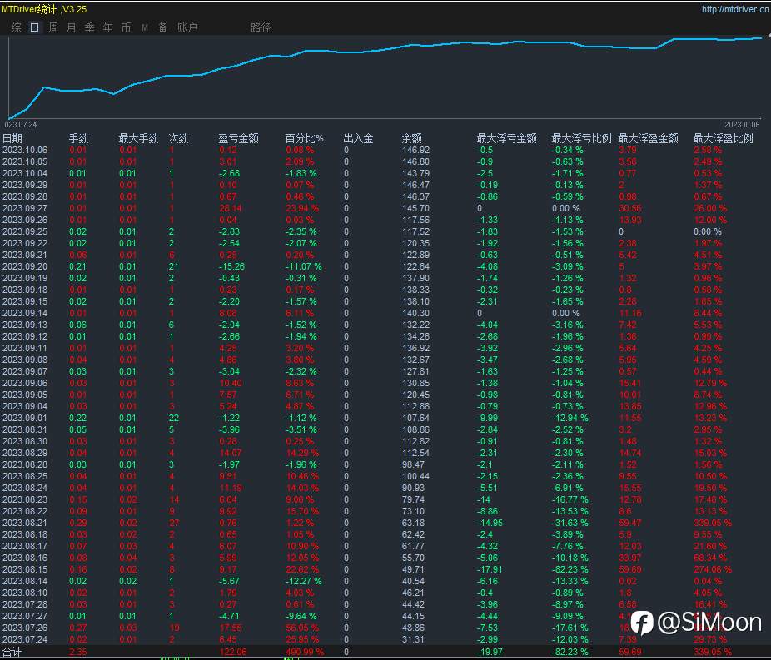Click the percentage 56.05 %

point(302,628)
